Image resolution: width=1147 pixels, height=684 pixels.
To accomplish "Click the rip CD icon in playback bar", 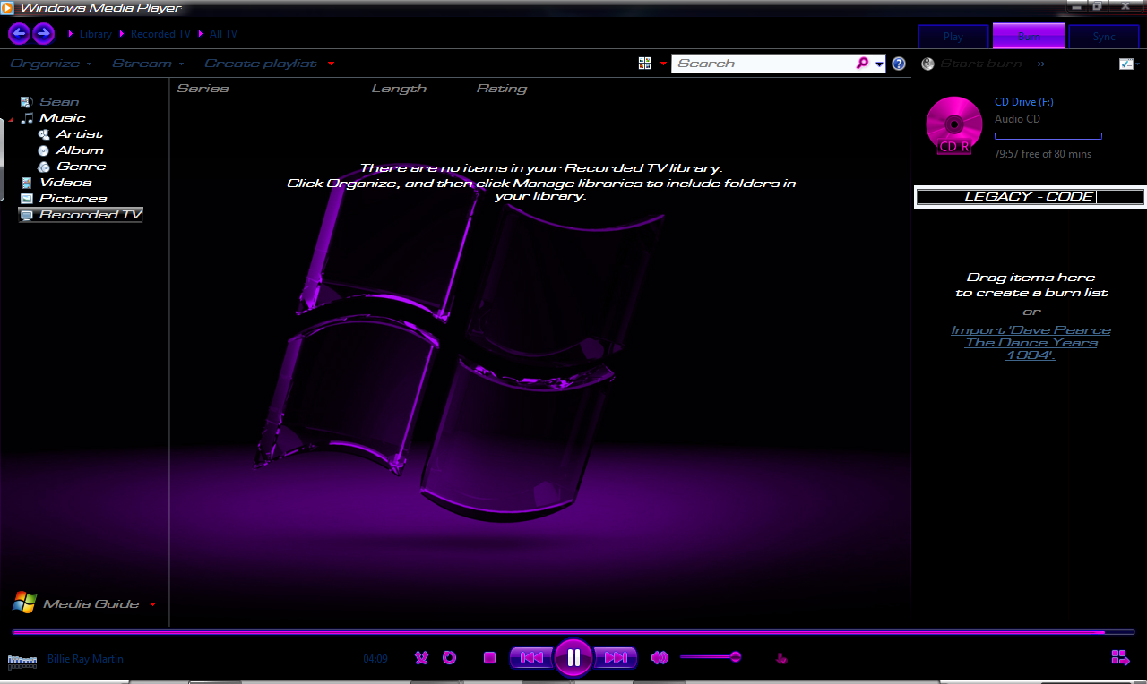I will pyautogui.click(x=781, y=658).
